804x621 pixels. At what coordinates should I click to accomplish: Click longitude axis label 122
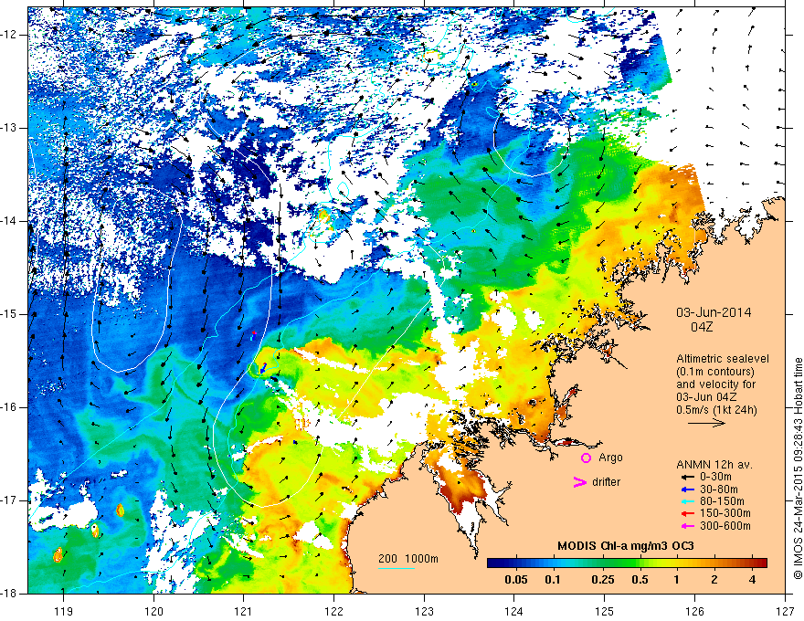333,611
